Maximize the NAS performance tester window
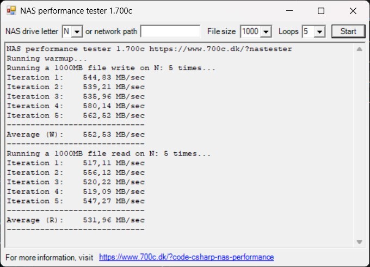Screen dimensions: 370x267 (x=321, y=11)
